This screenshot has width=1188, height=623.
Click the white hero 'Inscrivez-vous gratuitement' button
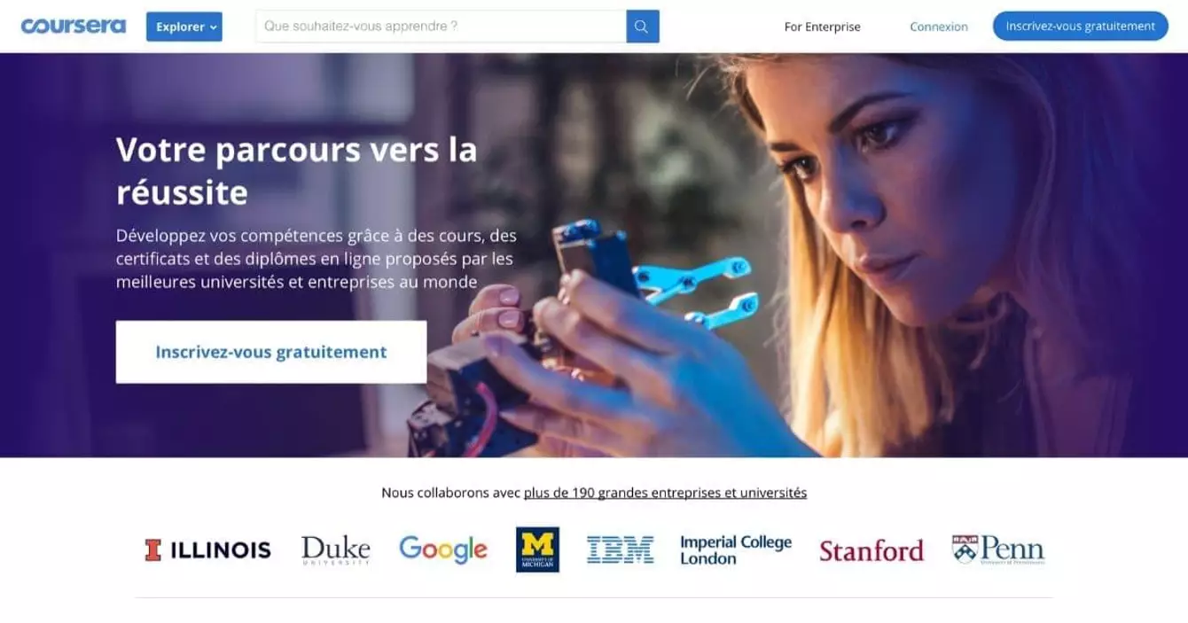pos(271,352)
